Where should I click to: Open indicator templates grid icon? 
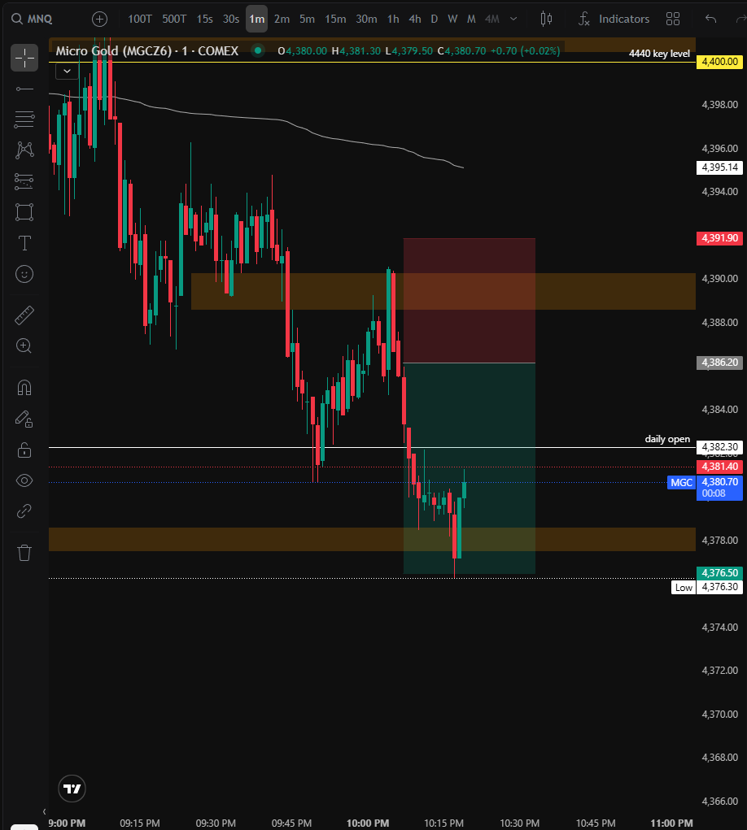pyautogui.click(x=673, y=19)
